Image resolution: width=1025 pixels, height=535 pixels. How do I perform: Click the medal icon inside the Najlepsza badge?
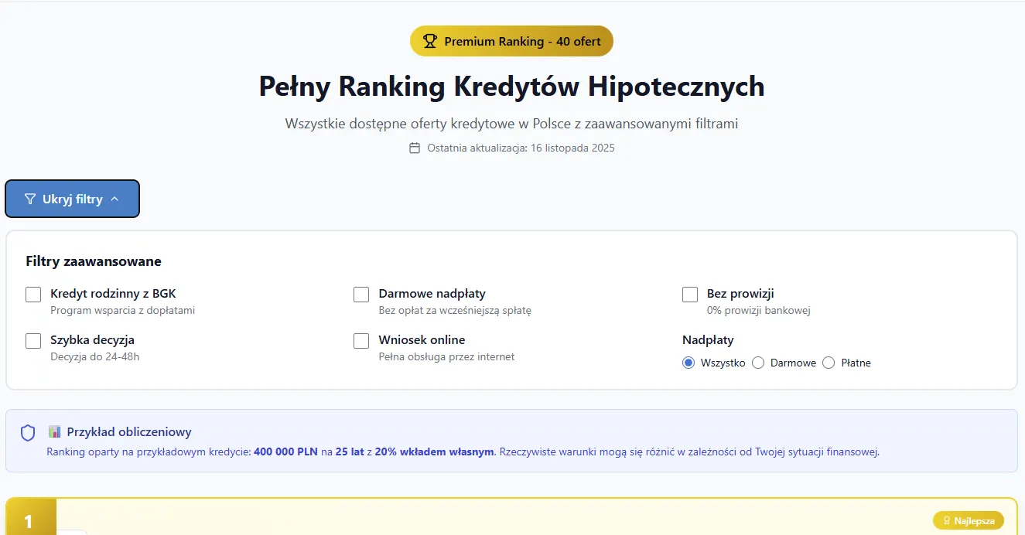[946, 520]
